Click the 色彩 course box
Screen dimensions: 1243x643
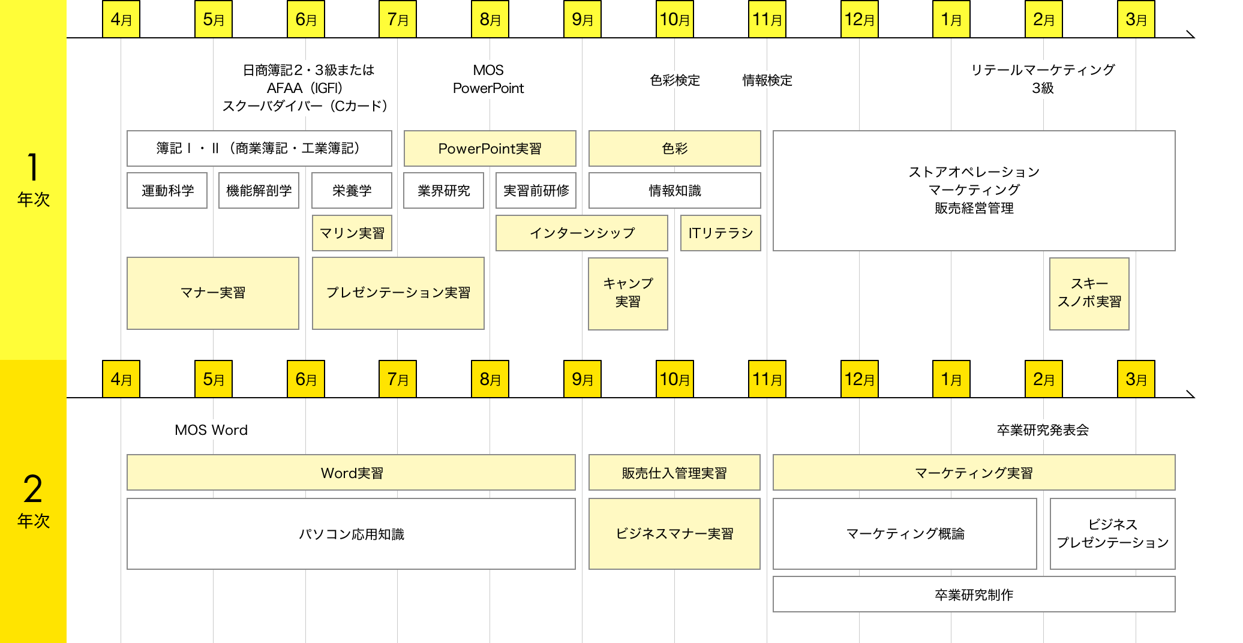(x=675, y=148)
